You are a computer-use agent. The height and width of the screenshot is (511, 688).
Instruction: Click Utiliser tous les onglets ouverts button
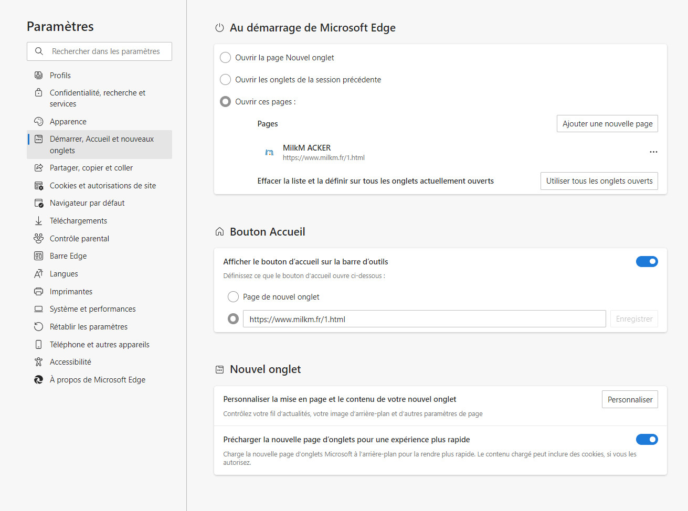pos(599,181)
